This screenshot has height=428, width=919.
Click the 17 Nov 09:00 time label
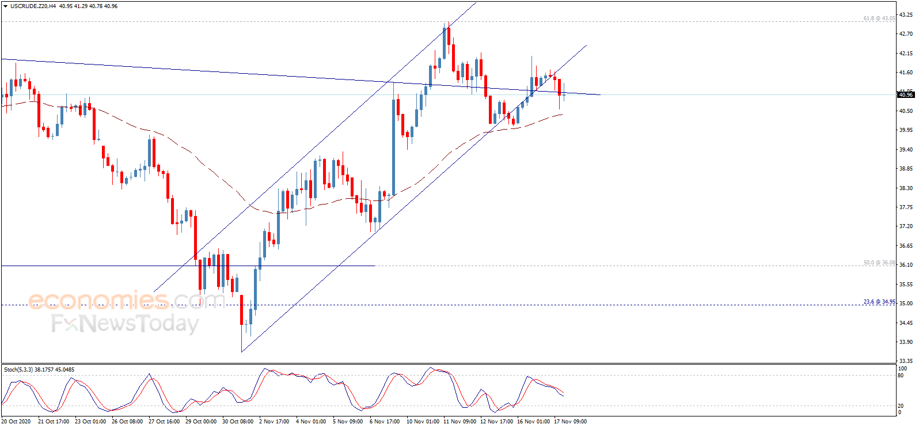pos(570,422)
